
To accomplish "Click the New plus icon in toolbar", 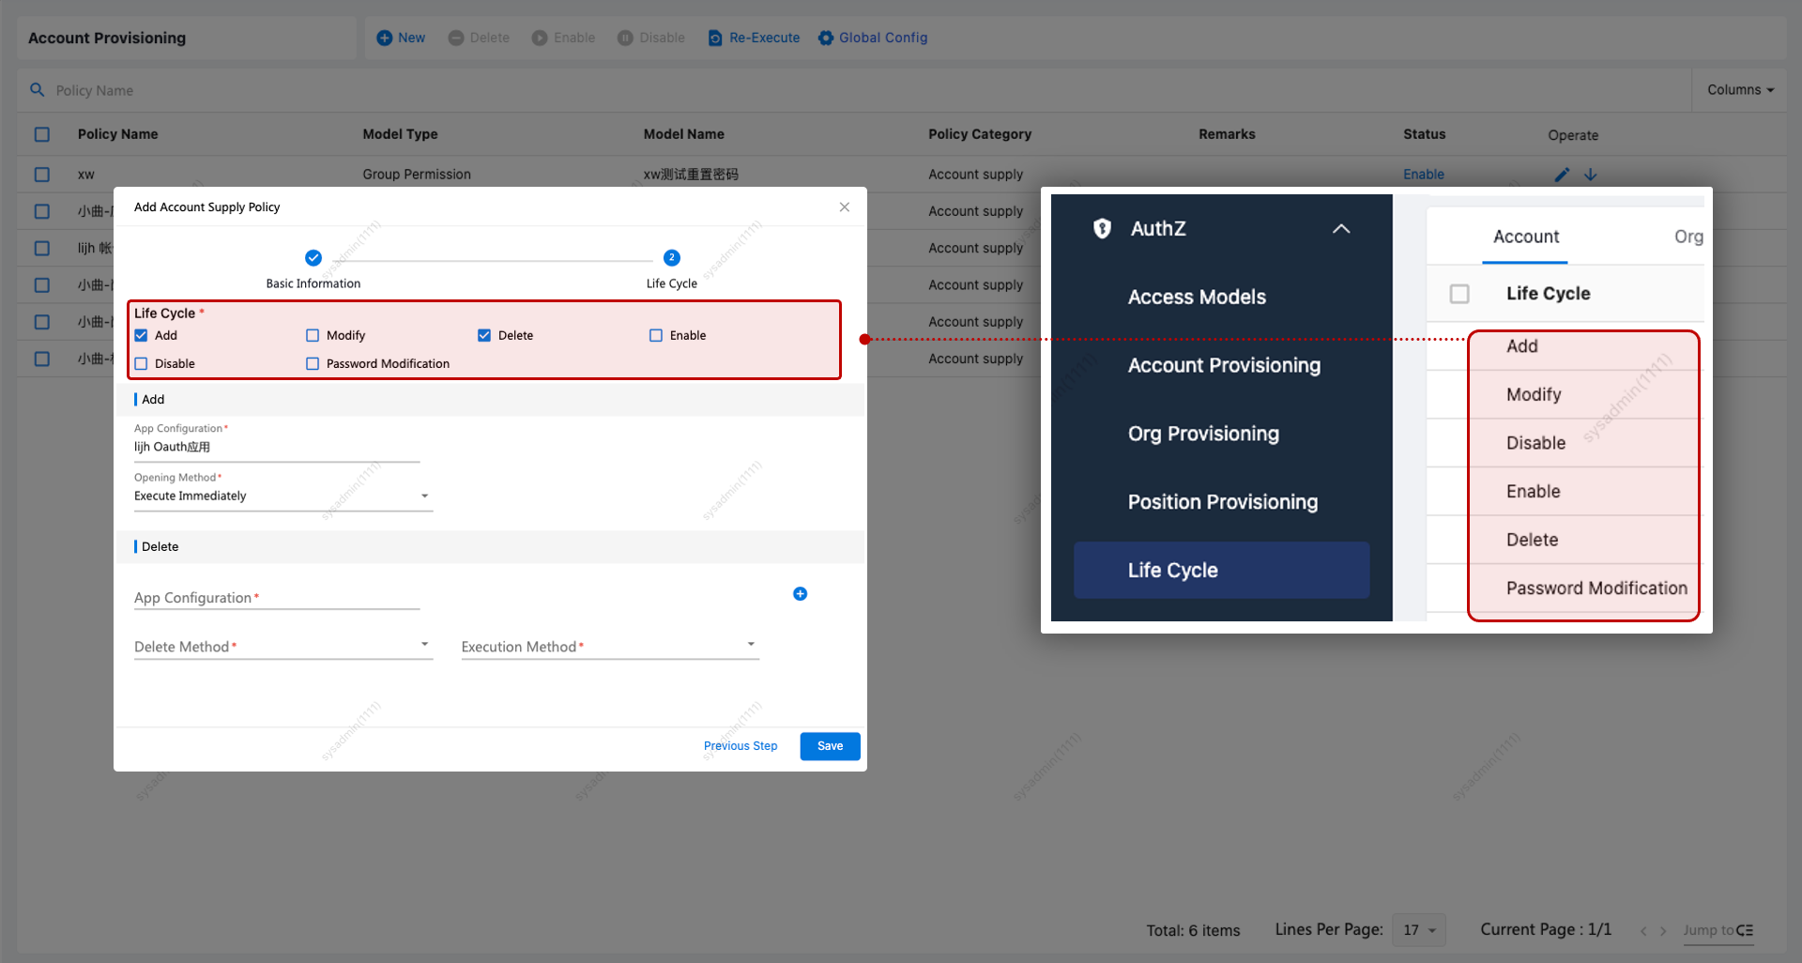I will coord(384,38).
